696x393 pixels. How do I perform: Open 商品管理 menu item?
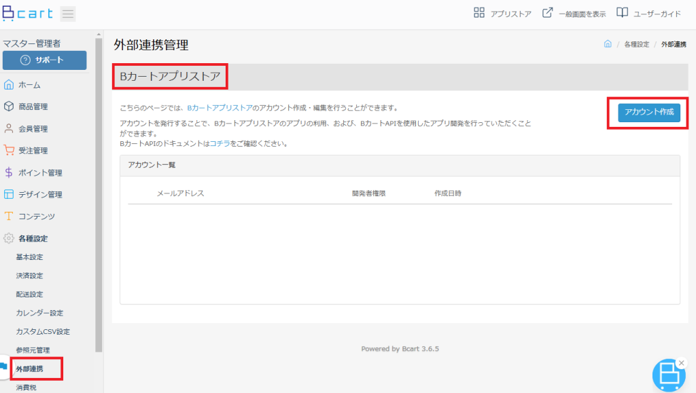click(33, 107)
